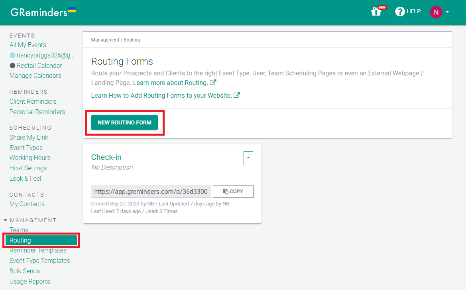
Task: Open the N user avatar
Action: pyautogui.click(x=436, y=12)
